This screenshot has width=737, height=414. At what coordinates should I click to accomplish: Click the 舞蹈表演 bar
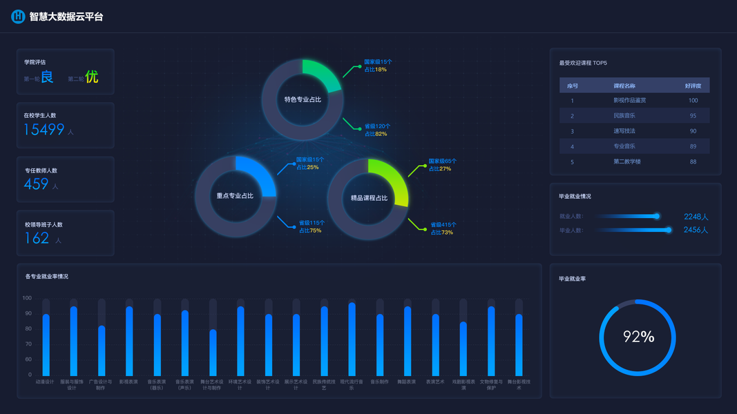click(x=408, y=342)
